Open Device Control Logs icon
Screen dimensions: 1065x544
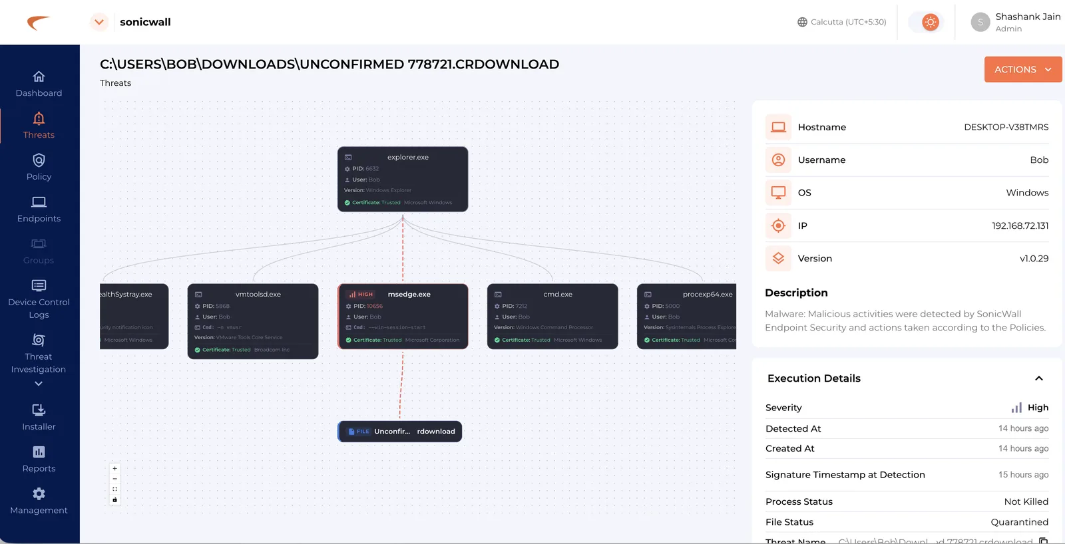tap(39, 285)
